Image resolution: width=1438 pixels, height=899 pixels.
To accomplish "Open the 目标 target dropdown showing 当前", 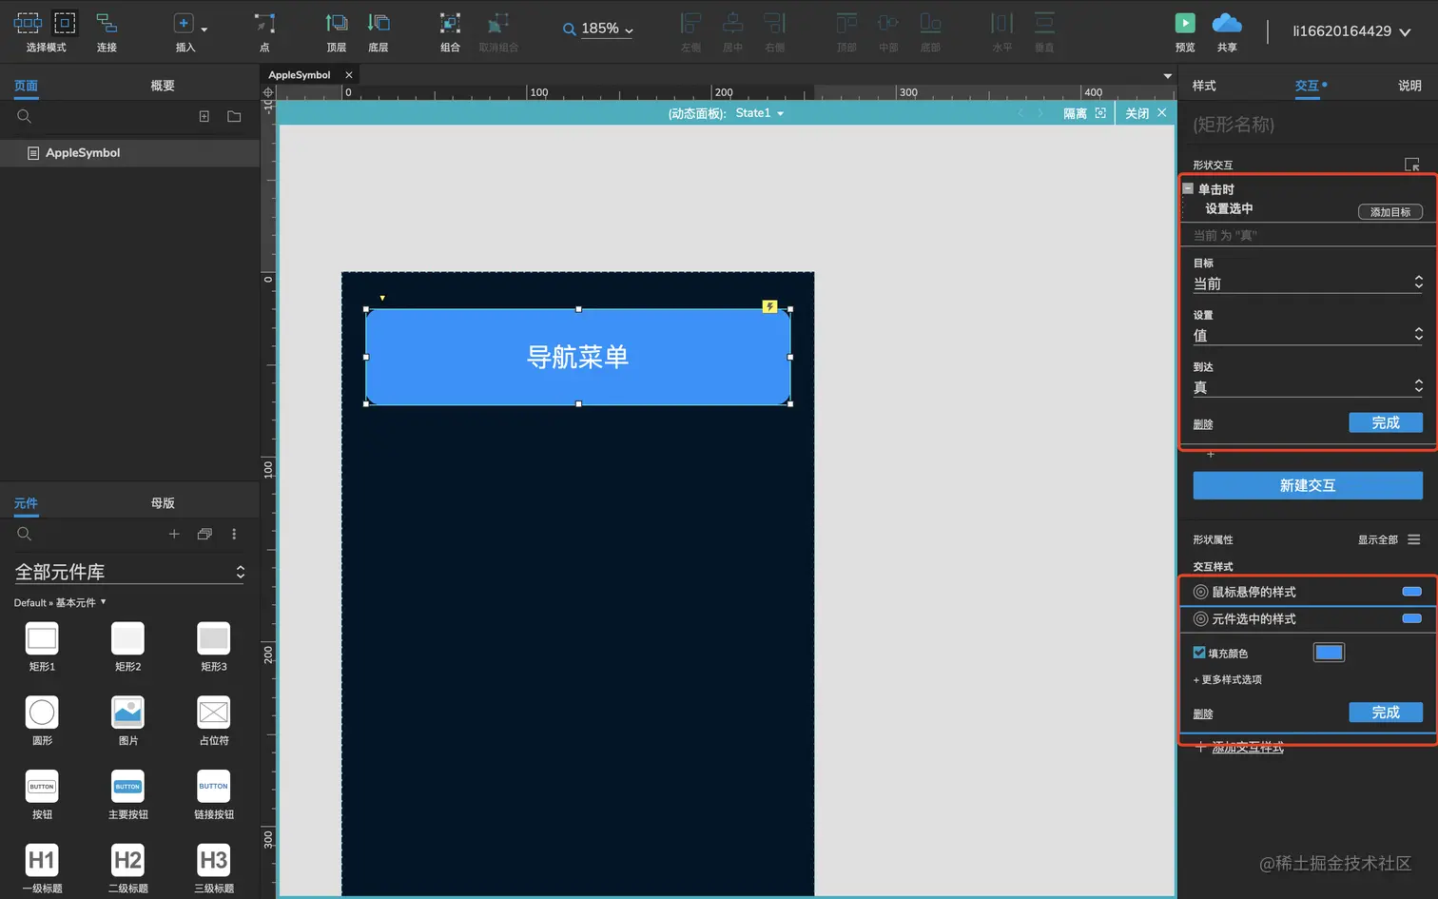I will (1308, 283).
